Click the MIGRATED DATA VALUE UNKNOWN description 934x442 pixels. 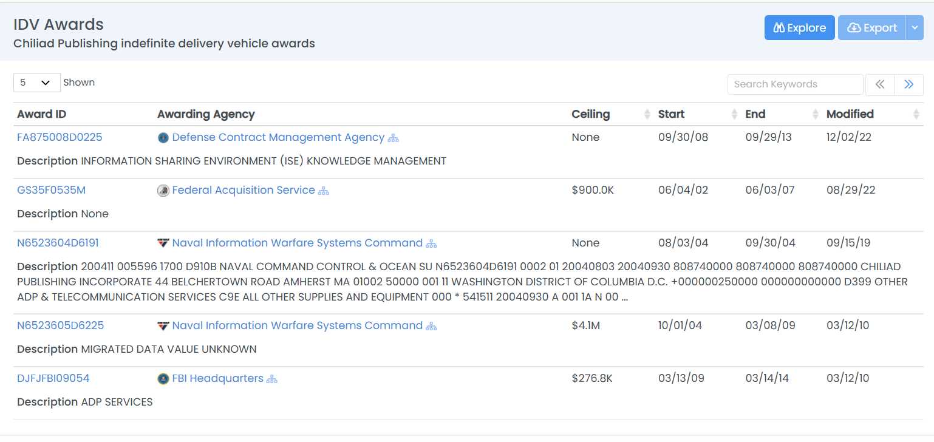coord(169,349)
